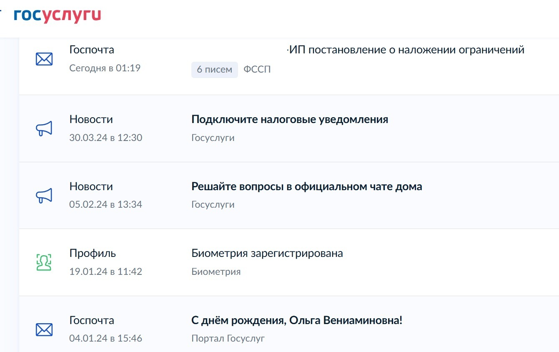Click the Госуслуги logo
559x352 pixels.
(58, 15)
